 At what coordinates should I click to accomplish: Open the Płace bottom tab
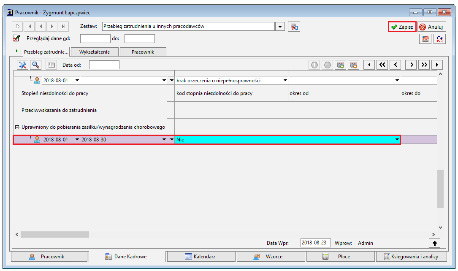pos(341,257)
